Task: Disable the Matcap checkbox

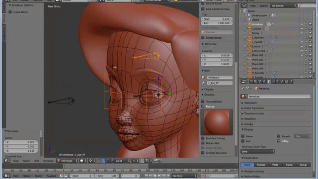Action: pos(203,106)
